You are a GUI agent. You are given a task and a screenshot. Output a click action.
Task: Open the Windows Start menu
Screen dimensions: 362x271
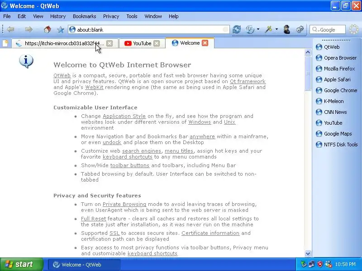click(x=21, y=264)
